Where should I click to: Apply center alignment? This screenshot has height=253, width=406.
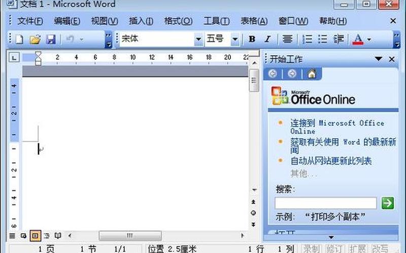coord(287,39)
